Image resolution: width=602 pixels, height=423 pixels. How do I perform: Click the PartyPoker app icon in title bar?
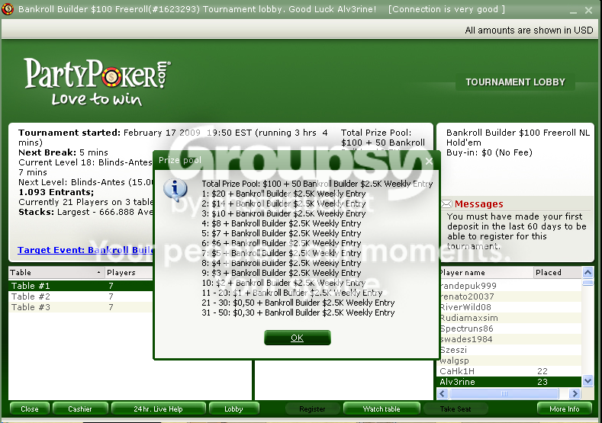8,9
